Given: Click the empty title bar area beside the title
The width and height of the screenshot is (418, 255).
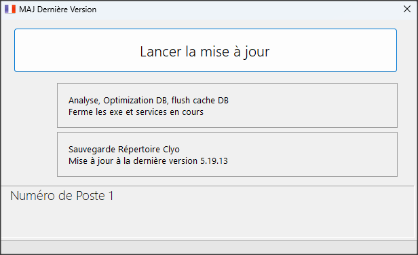Looking at the screenshot, I should (248, 10).
